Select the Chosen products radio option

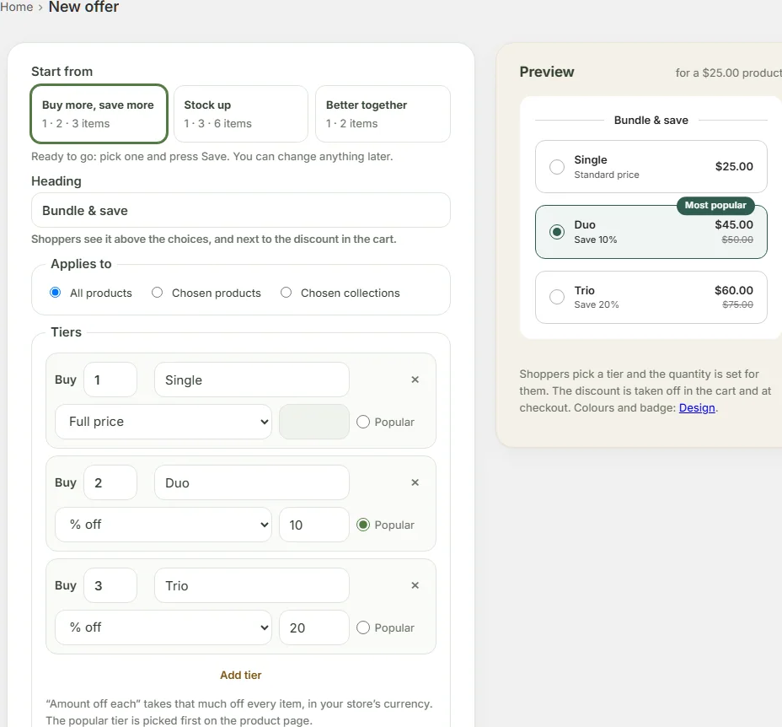click(157, 293)
